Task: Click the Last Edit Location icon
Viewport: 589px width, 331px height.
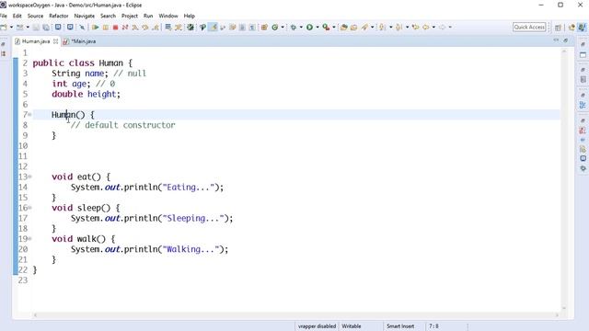Action: tap(415, 27)
